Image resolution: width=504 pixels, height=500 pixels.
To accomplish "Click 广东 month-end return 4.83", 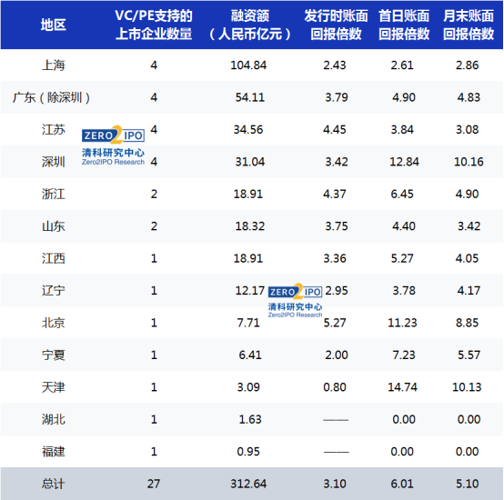I will click(x=469, y=97).
